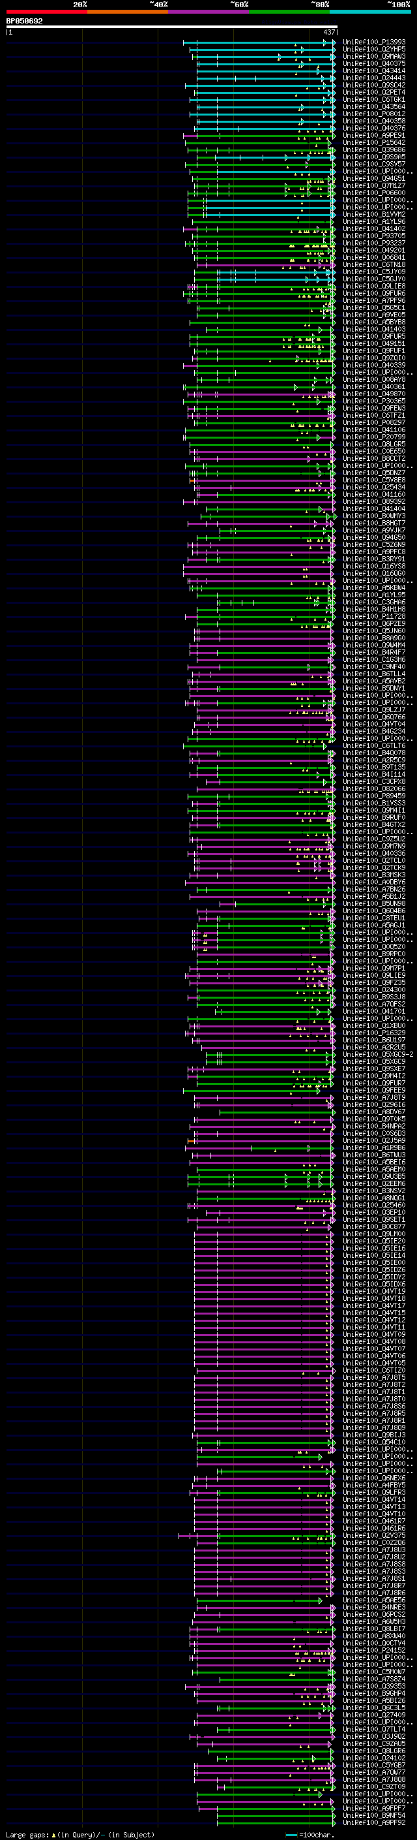Open hit UniRef100_Q9MAW3

coord(374,56)
